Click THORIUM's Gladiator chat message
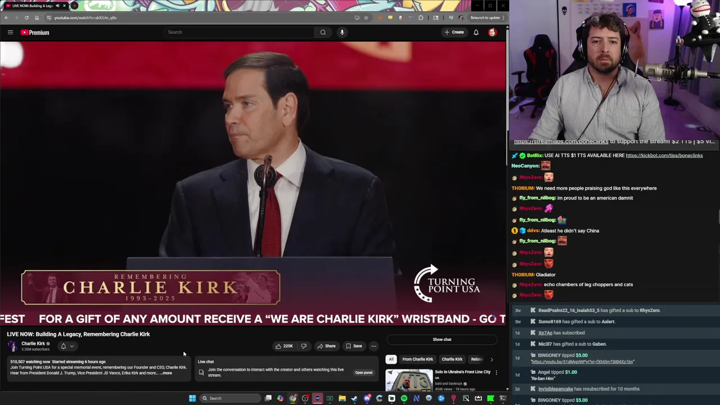The image size is (720, 405). (533, 274)
